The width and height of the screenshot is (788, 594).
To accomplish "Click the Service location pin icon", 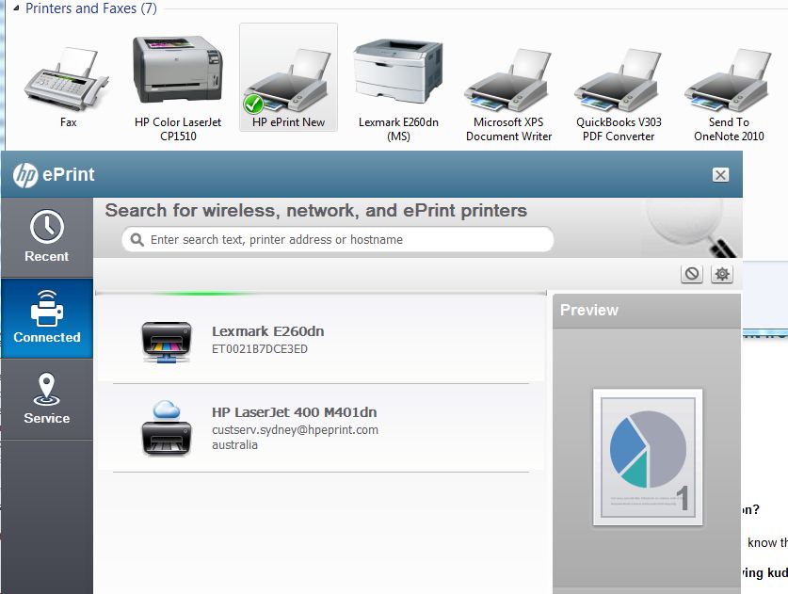I will (47, 388).
